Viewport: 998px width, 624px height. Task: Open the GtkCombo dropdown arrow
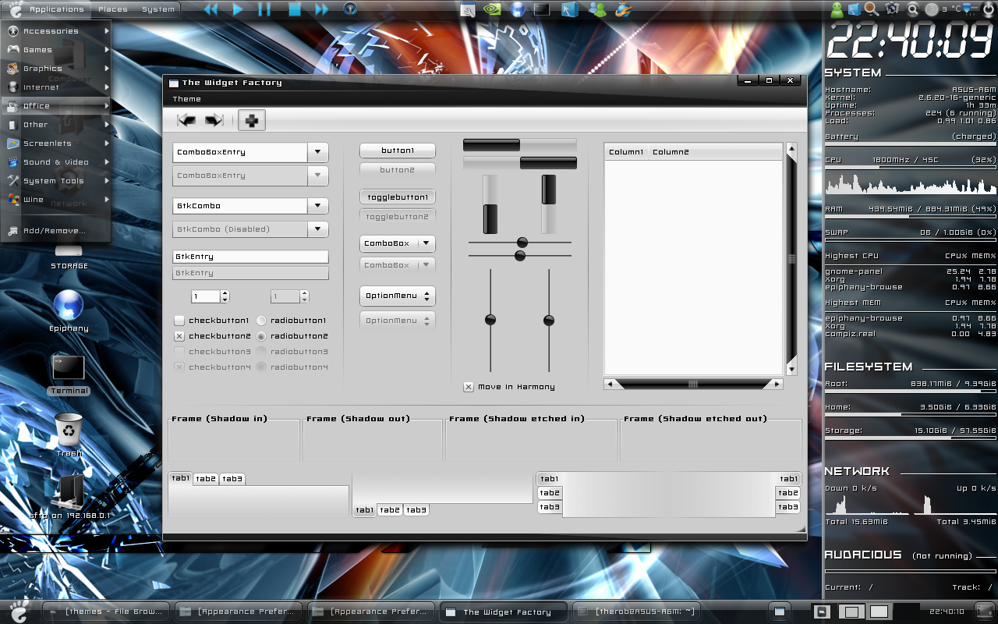[x=317, y=206]
